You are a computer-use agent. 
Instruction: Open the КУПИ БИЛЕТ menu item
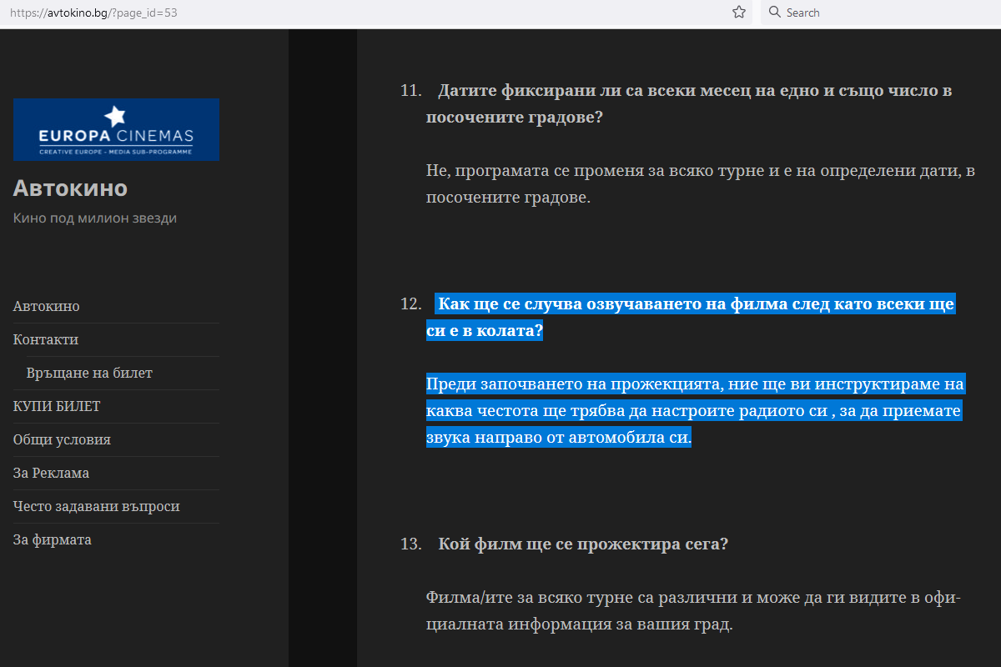(x=57, y=406)
